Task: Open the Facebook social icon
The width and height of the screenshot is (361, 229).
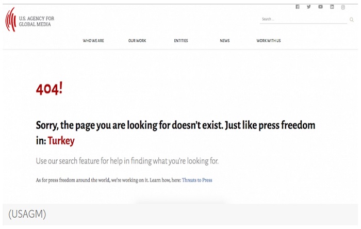Action: 298,7
